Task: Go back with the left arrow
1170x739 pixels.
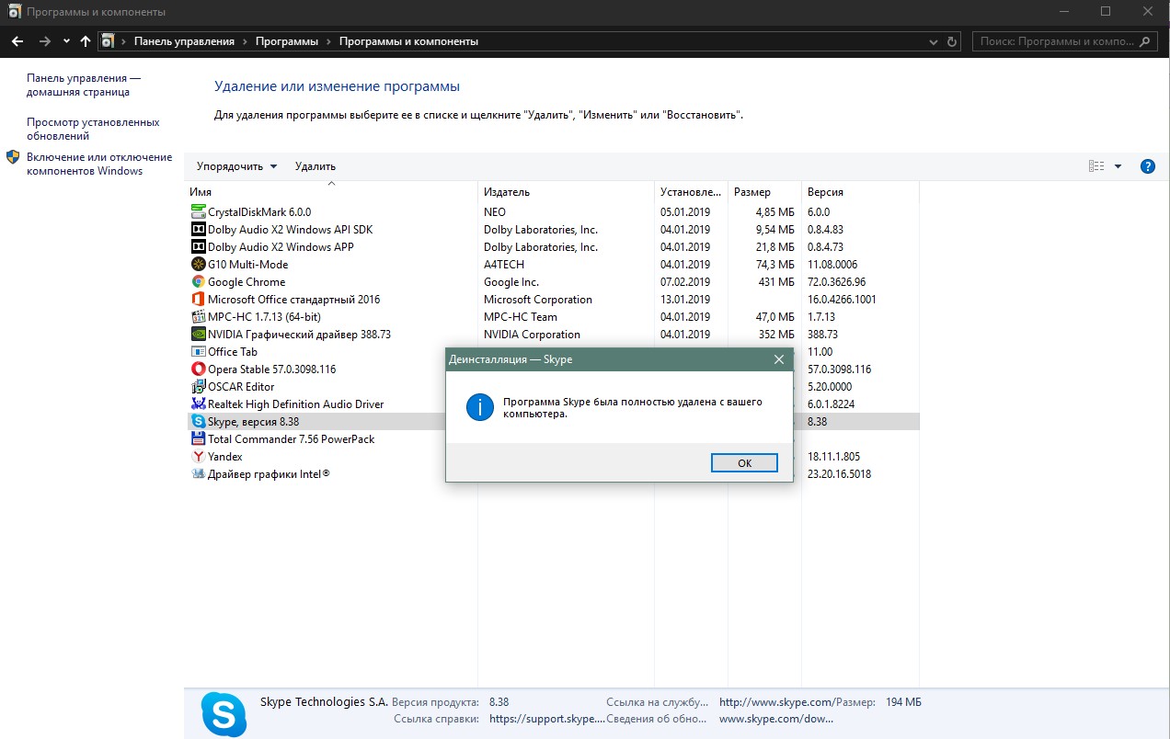Action: 17,41
